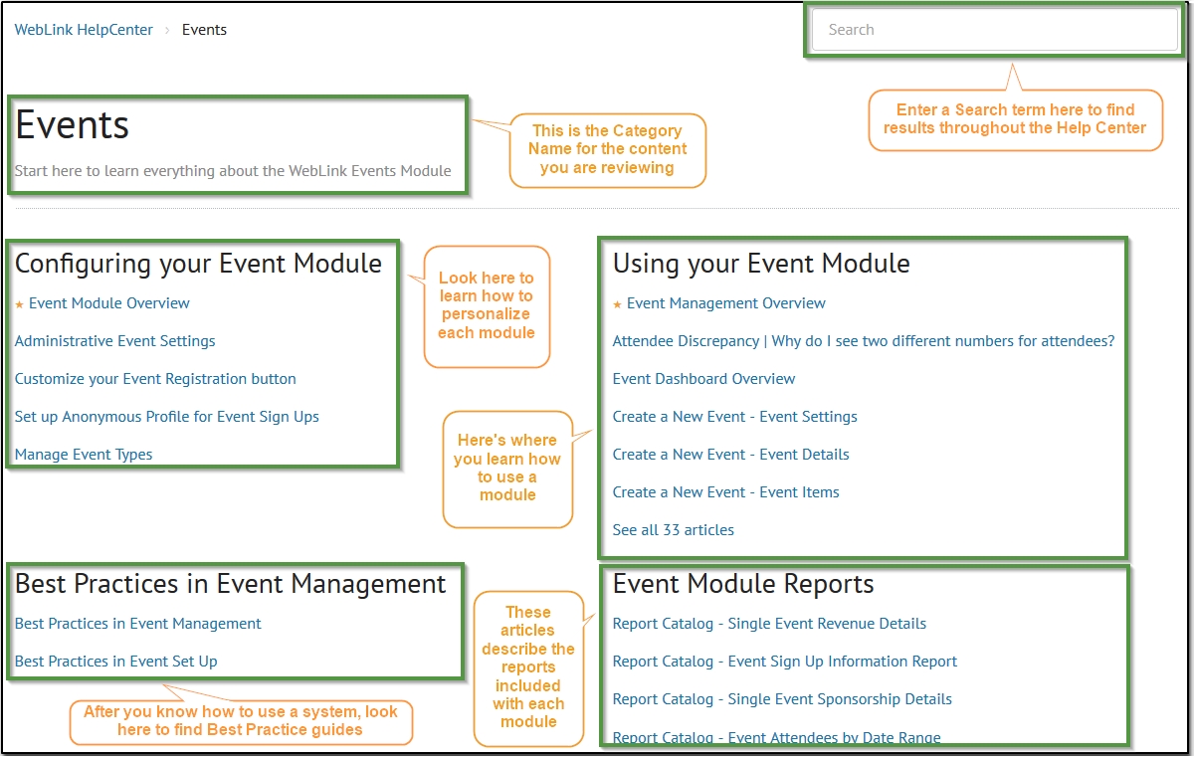
Task: Open Report Catalog - Event Sign Up Information Report
Action: click(x=785, y=662)
